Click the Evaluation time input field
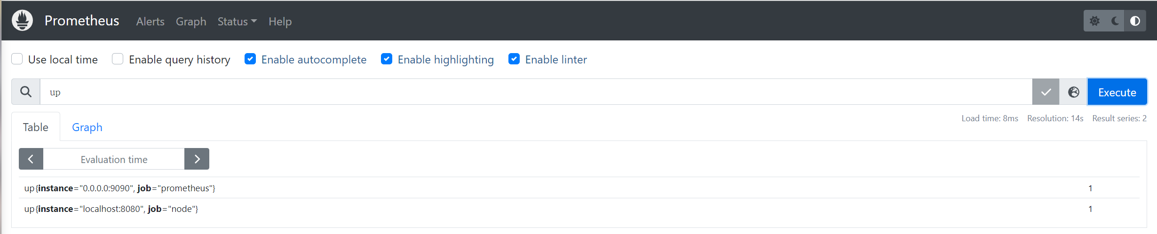Image resolution: width=1157 pixels, height=234 pixels. (x=114, y=159)
